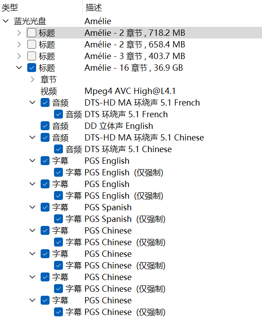The height and width of the screenshot is (319, 262).
Task: Uncheck the last PGS Chinese forced subtitle
Action: point(58,312)
